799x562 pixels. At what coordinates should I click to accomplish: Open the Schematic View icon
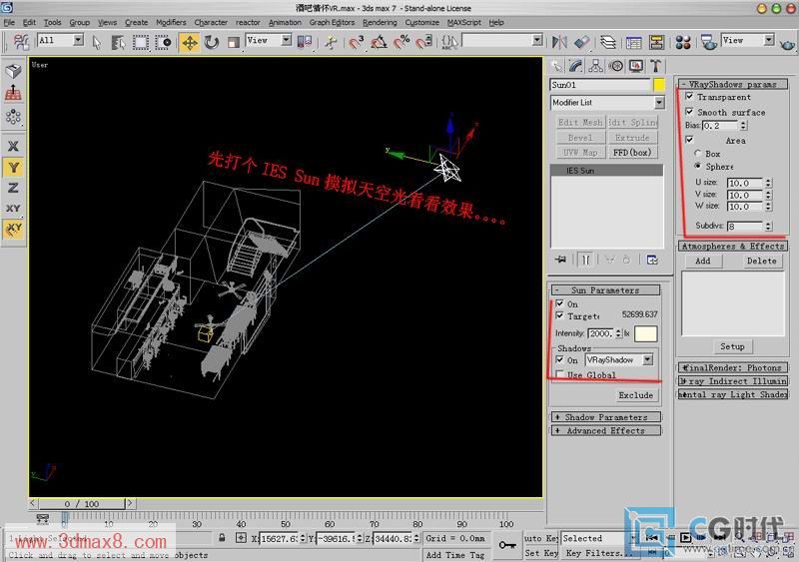point(656,42)
